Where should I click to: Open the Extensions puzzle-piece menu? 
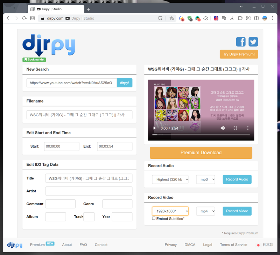(206, 18)
